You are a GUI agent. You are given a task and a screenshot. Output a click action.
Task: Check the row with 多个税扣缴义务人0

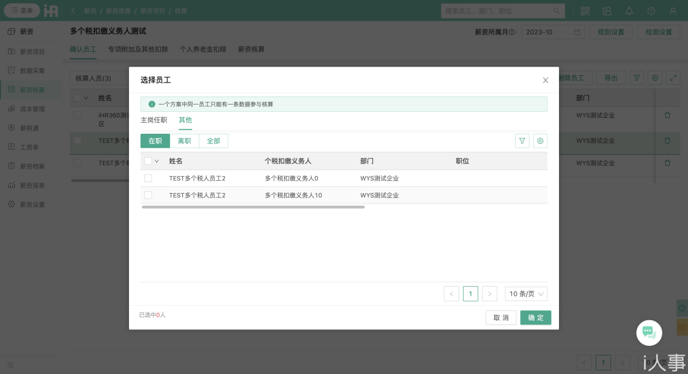coord(149,178)
